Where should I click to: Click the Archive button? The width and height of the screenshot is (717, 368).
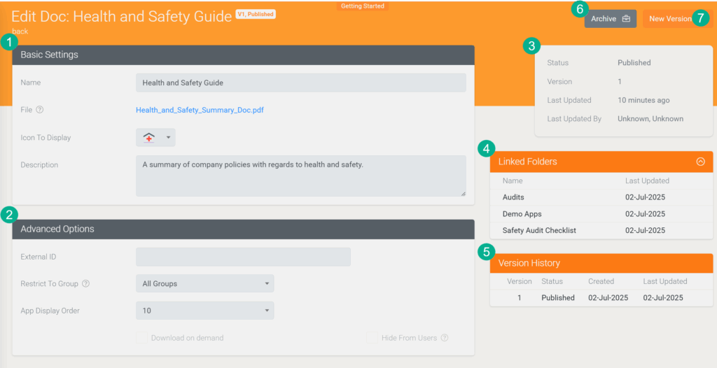[611, 19]
